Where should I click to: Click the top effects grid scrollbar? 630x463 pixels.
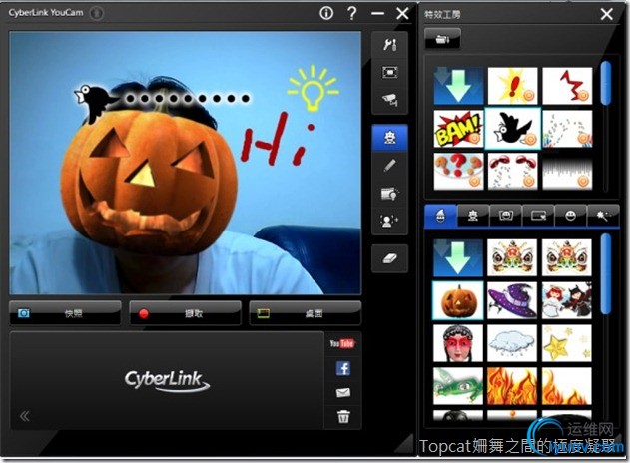[605, 83]
